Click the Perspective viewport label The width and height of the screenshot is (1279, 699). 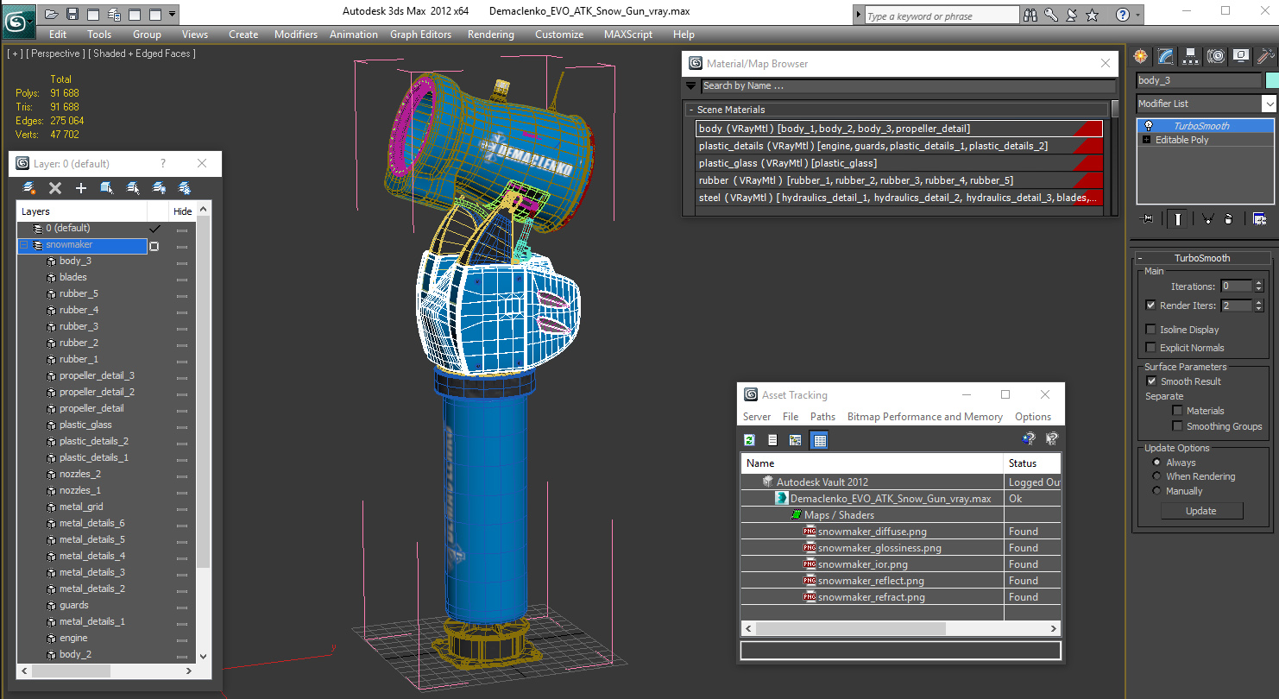(x=56, y=54)
